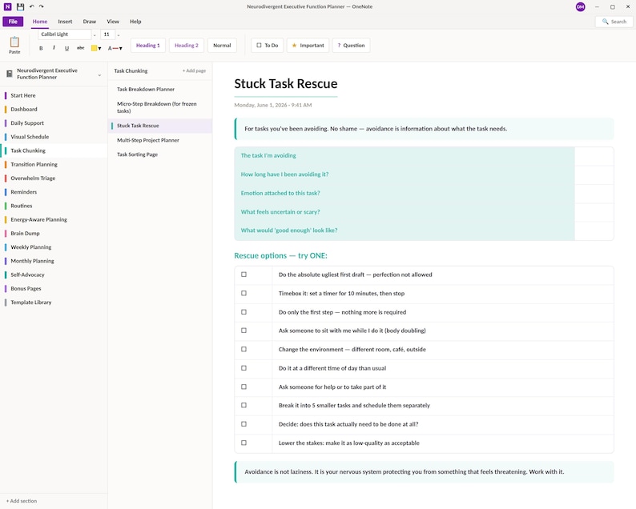Click the cell beside 'Emotion attached to this task?'
The width and height of the screenshot is (636, 509).
594,194
